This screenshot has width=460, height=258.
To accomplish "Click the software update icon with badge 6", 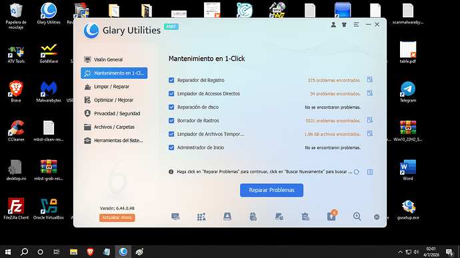I will tap(331, 216).
